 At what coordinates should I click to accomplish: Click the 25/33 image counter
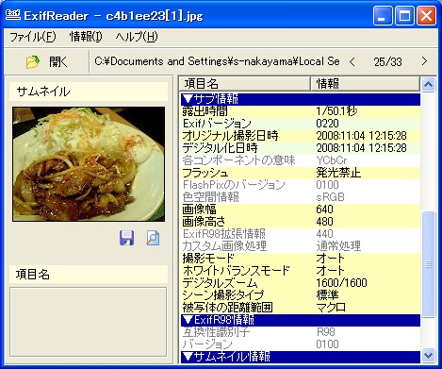click(387, 61)
